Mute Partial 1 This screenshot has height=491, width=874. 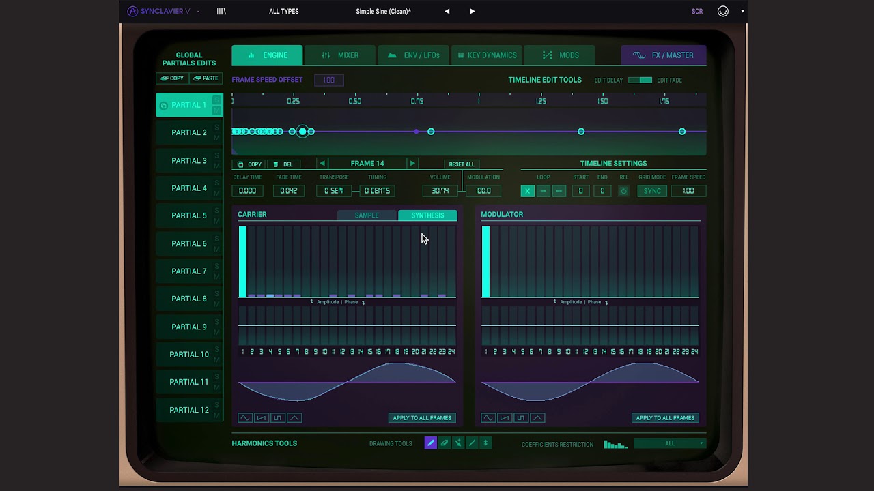click(x=217, y=110)
